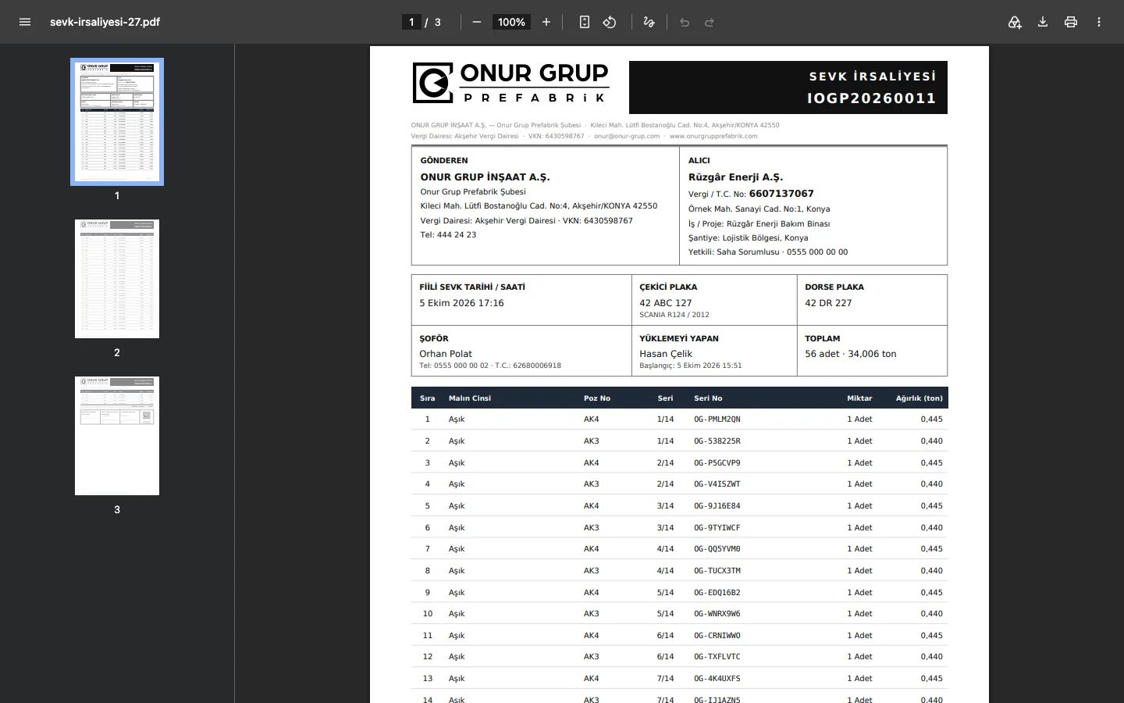Click serial number OG-4K4UXFS
Viewport: 1124px width, 703px height.
717,679
